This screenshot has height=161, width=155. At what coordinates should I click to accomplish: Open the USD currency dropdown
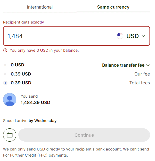tap(131, 36)
